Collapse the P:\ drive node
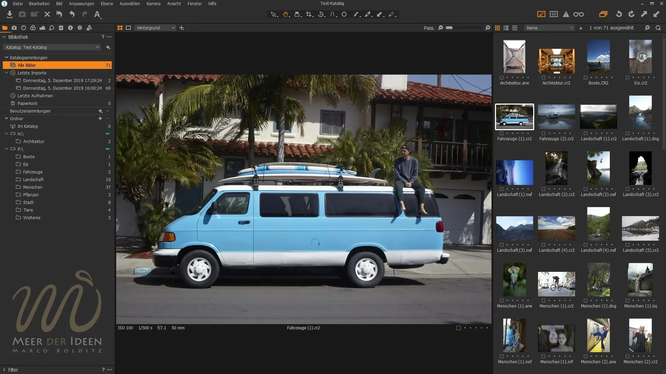This screenshot has height=374, width=666. (6, 149)
